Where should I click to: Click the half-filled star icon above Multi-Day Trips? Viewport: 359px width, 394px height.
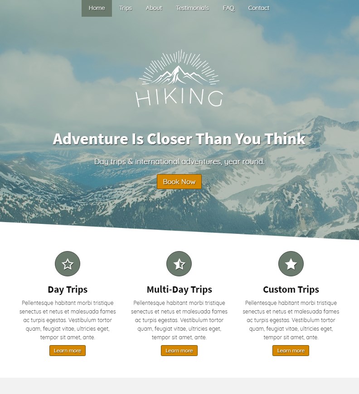(x=179, y=264)
